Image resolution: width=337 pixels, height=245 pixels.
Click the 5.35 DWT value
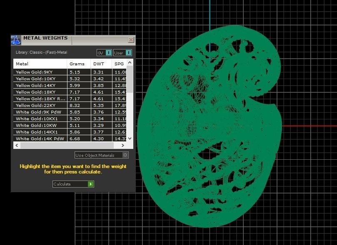point(98,105)
